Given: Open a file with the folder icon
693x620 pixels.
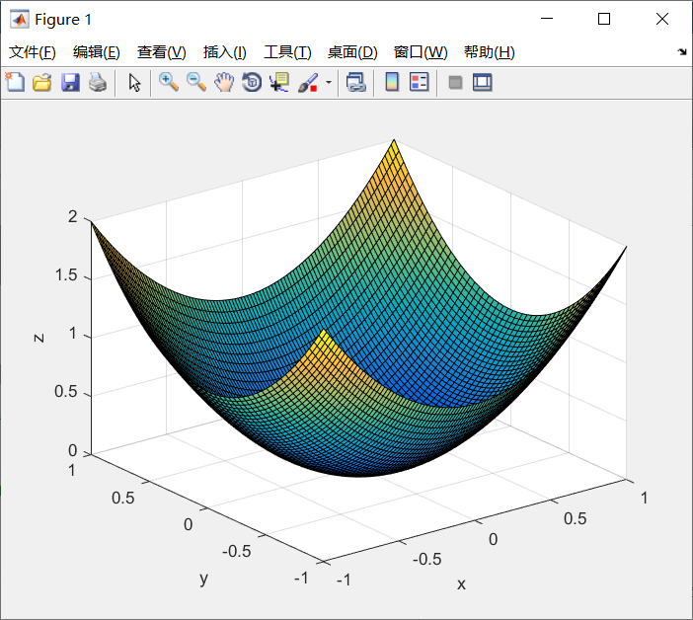Looking at the screenshot, I should pyautogui.click(x=42, y=82).
